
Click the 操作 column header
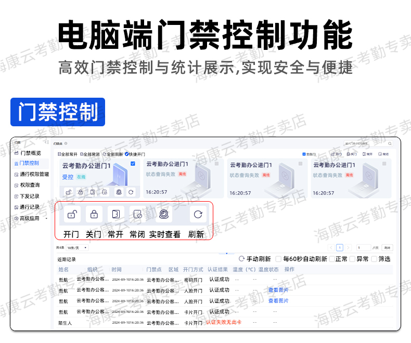pos(289,269)
